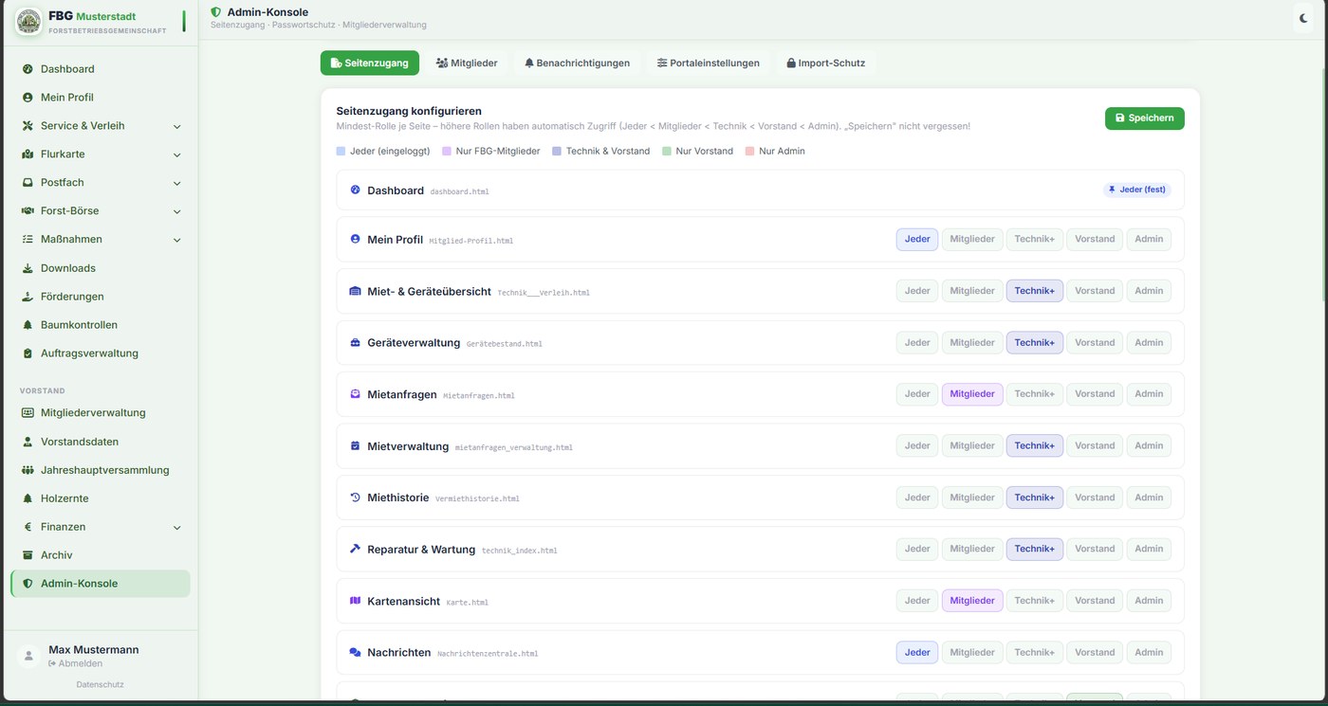
Task: Click the Nur Admin legend swatch
Action: tap(750, 151)
